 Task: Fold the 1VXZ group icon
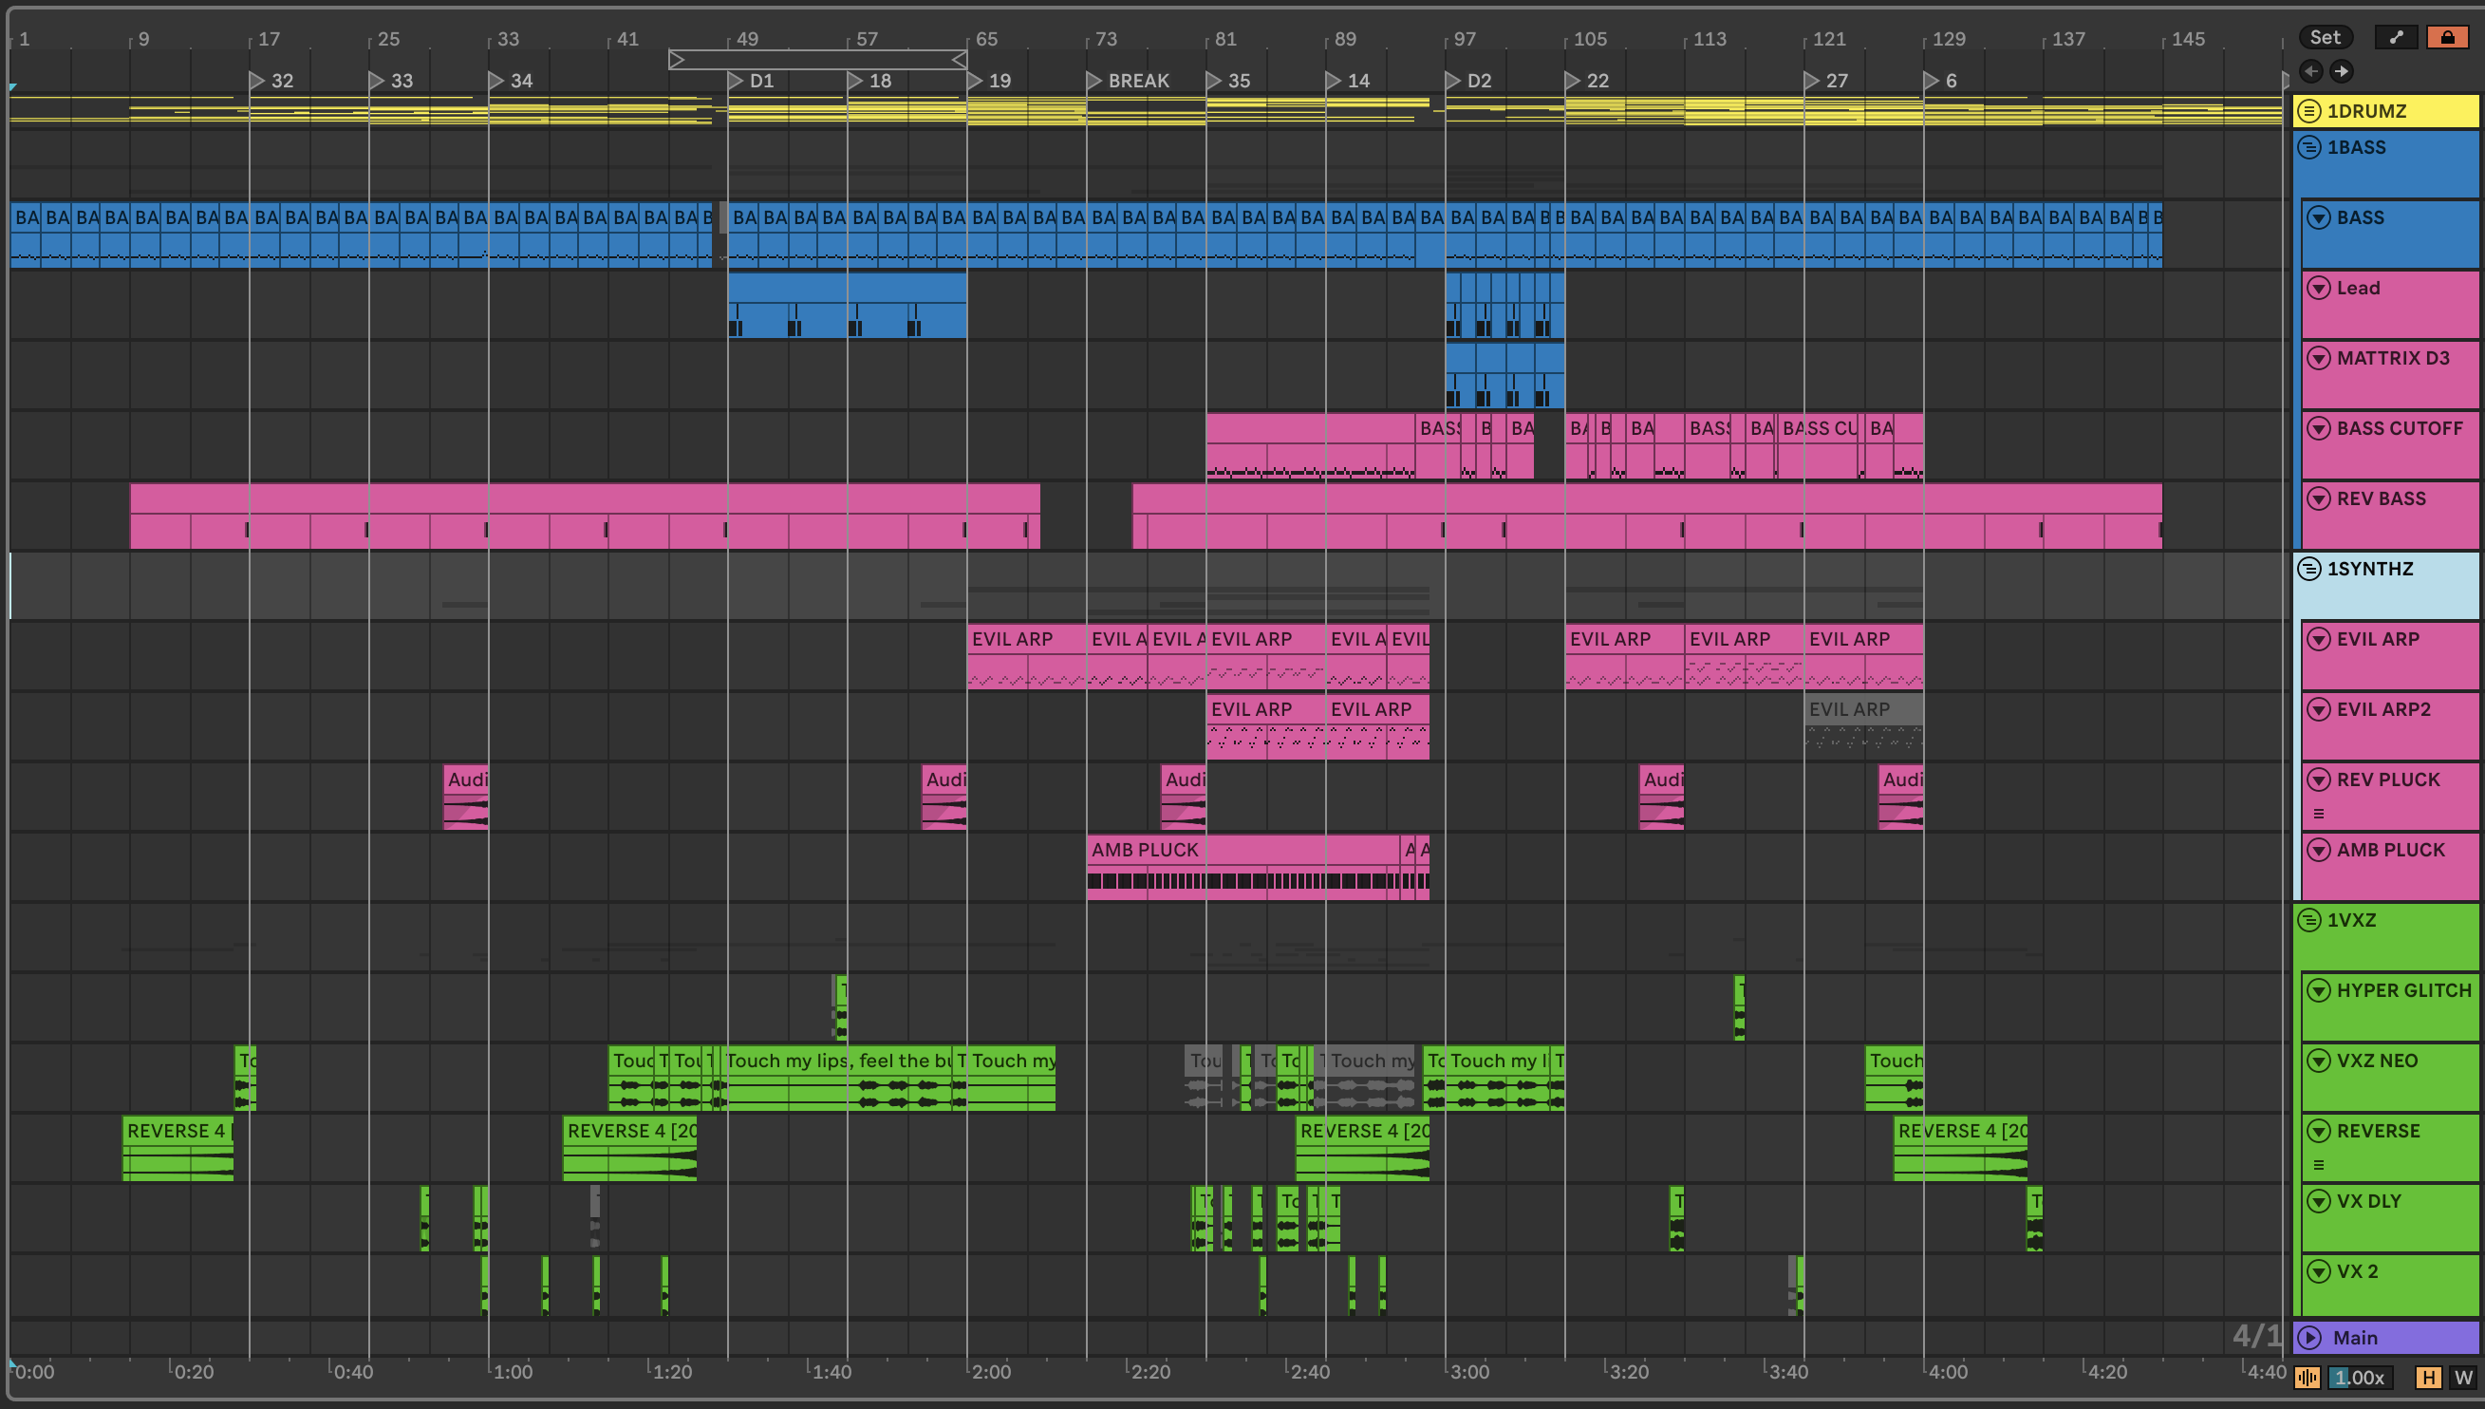pos(2309,920)
